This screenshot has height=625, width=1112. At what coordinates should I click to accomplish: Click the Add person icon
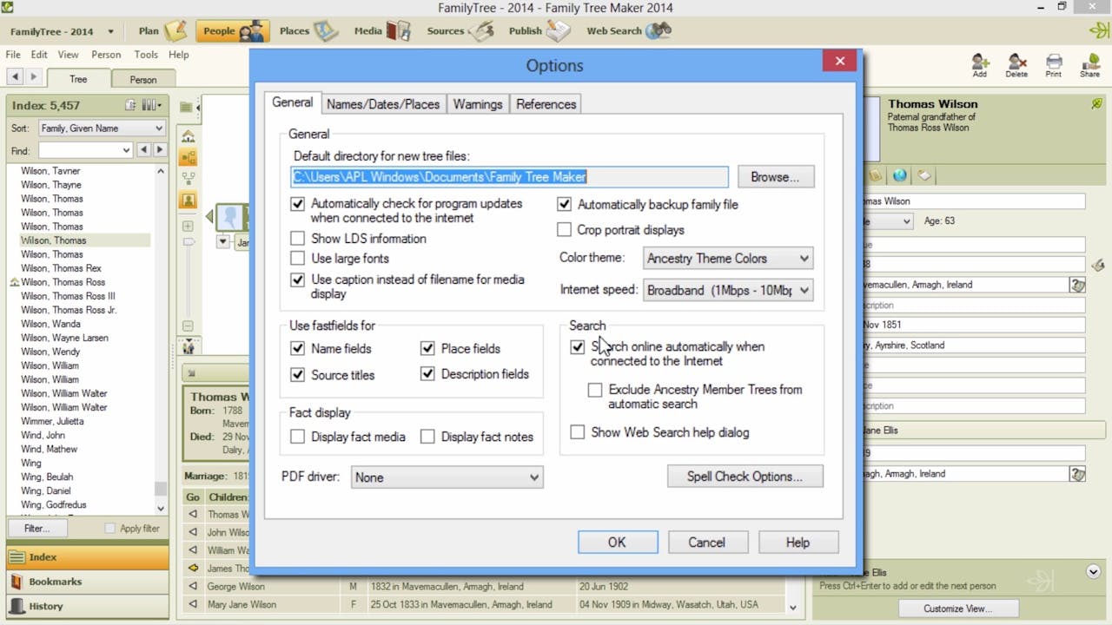click(980, 63)
